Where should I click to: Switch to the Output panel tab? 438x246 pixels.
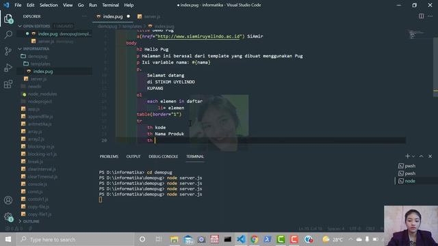pos(133,156)
